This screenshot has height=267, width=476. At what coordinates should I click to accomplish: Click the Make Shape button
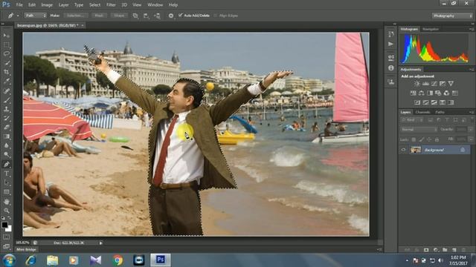119,16
